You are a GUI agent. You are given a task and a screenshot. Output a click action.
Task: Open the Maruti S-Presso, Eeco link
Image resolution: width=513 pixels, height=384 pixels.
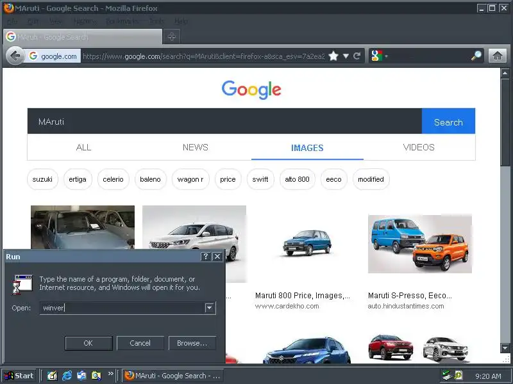410,296
